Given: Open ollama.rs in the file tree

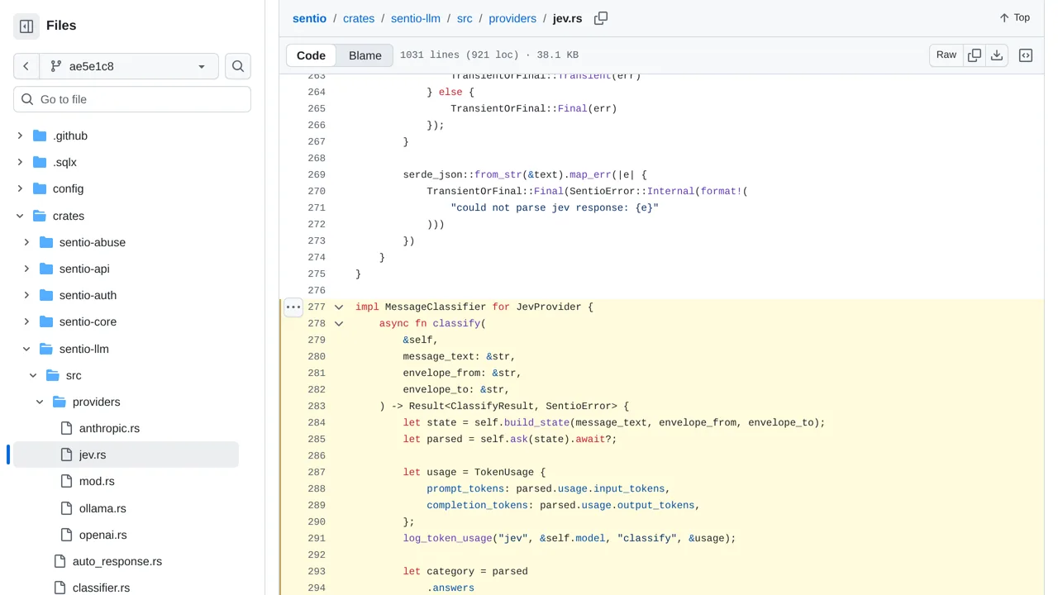Looking at the screenshot, I should point(102,508).
